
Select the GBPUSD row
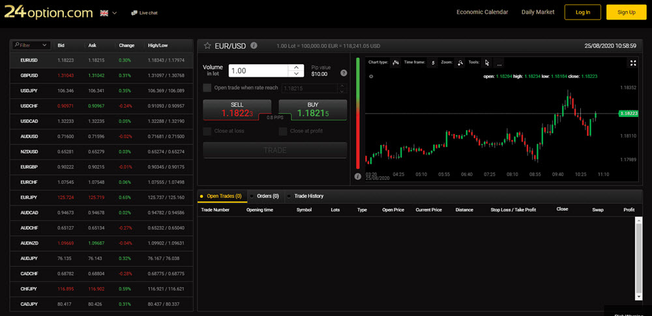[102, 75]
